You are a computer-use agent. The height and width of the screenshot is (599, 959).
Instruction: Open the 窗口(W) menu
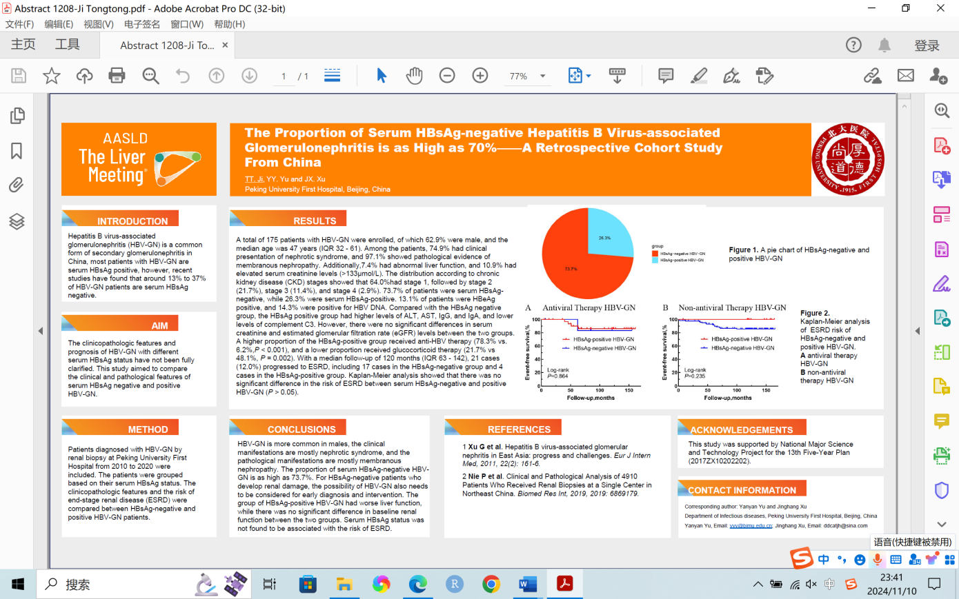click(187, 24)
